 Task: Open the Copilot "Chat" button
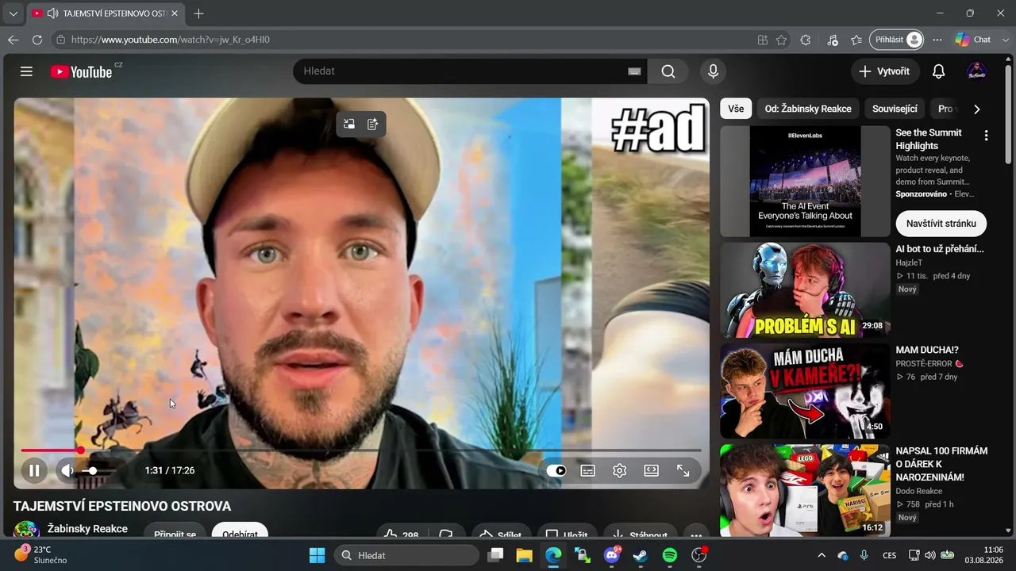click(x=973, y=40)
